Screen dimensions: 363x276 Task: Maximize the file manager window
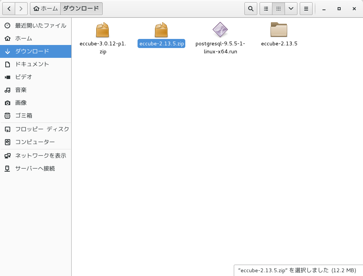point(339,9)
